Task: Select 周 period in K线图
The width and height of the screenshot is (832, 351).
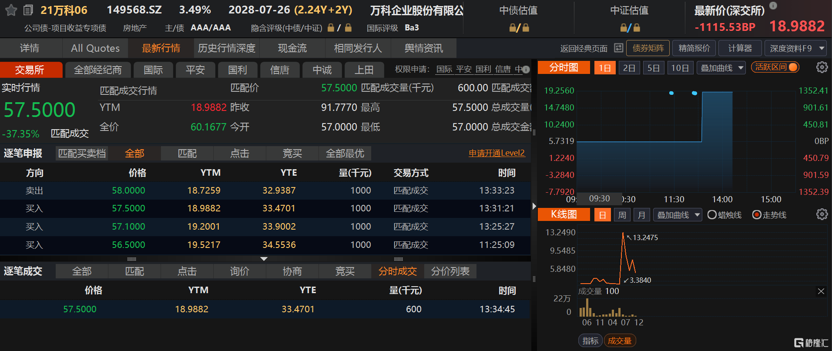Action: pyautogui.click(x=622, y=215)
